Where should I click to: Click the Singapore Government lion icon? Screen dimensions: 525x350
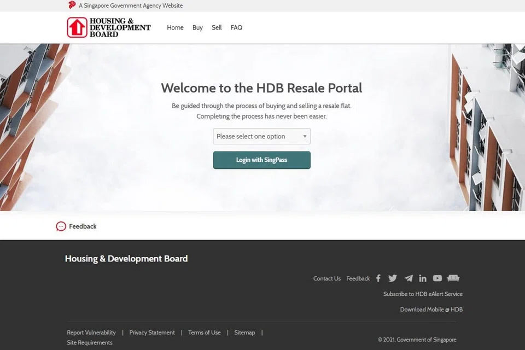[72, 5]
